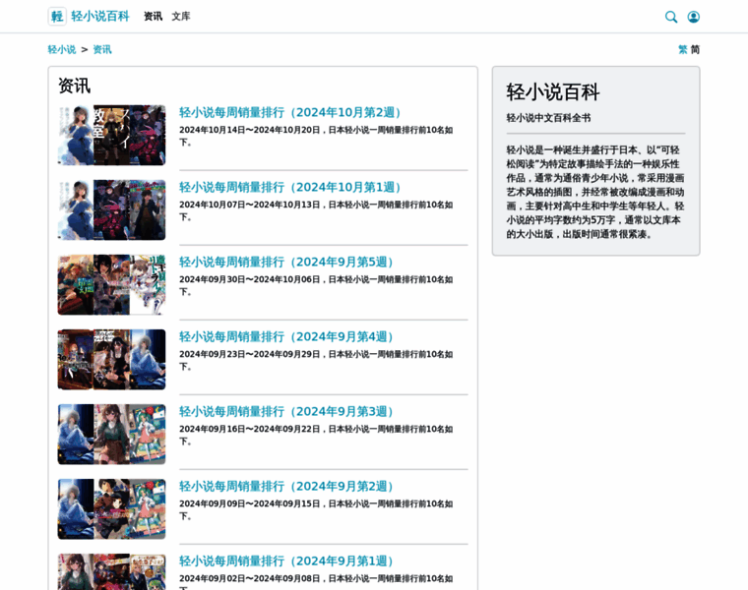Click thumbnail for 9月第5週 ranking
Viewport: 748px width, 590px height.
(x=111, y=284)
